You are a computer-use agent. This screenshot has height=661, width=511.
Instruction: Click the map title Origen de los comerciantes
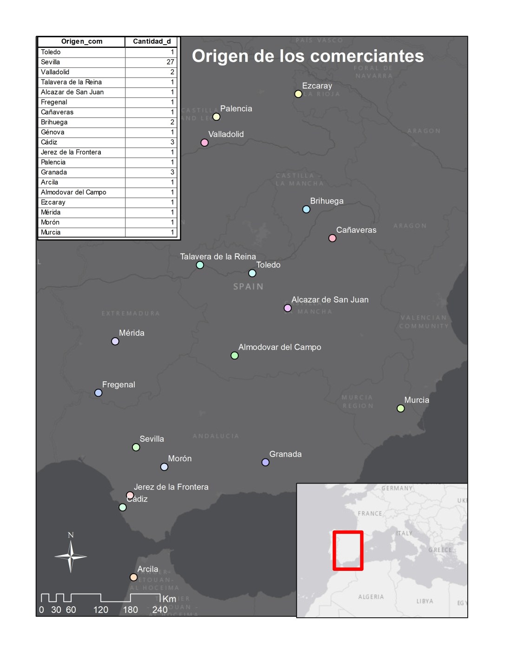[x=308, y=56]
